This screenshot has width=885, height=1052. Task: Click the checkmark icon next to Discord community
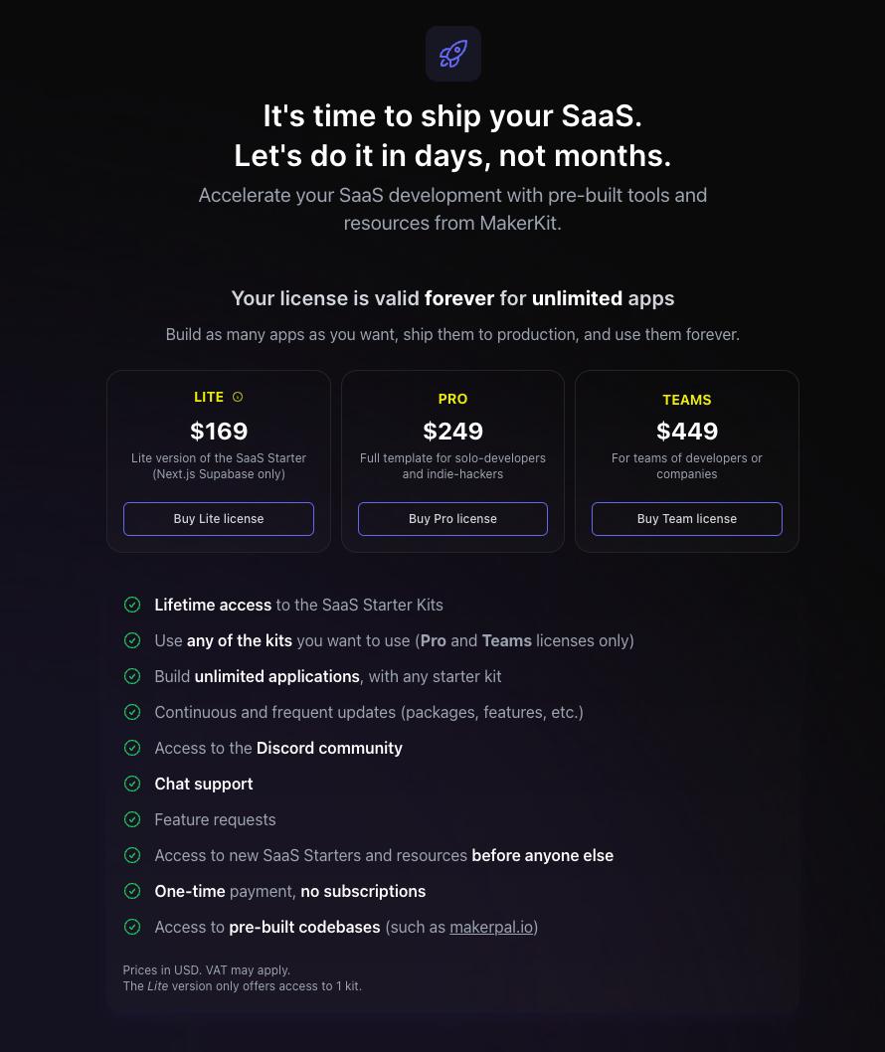pyautogui.click(x=132, y=748)
